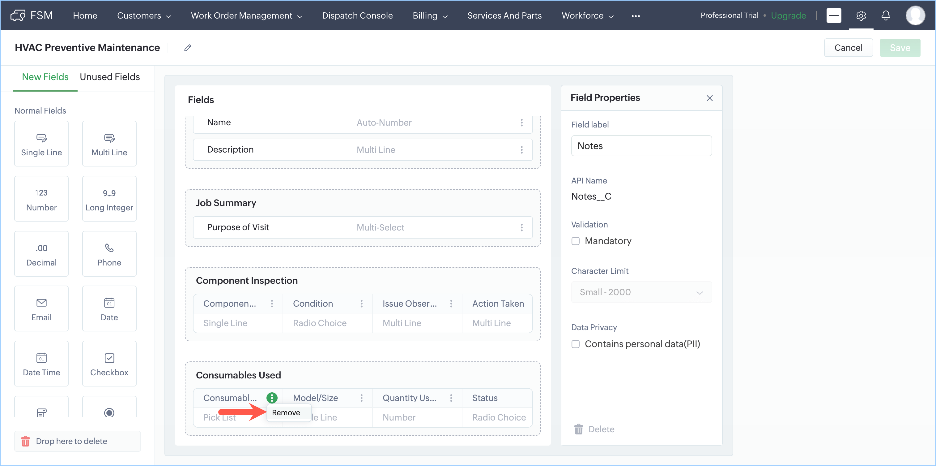Click the Upgrade link
The image size is (936, 466).
point(788,16)
